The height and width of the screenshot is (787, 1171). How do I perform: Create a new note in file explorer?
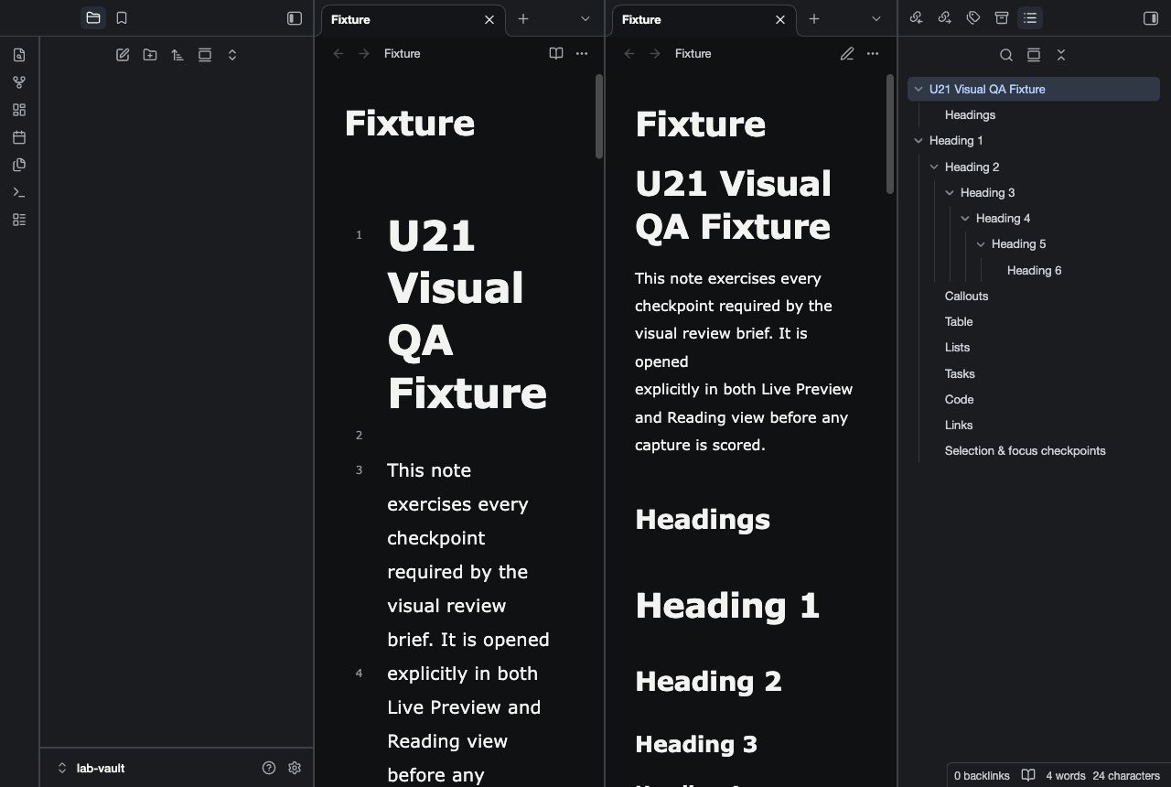(x=123, y=55)
